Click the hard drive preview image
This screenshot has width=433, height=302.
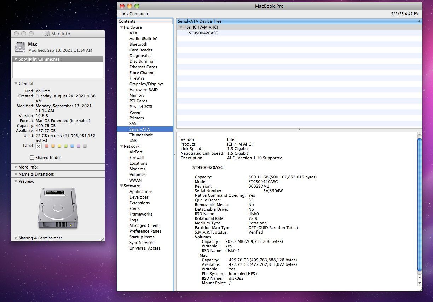coord(58,208)
